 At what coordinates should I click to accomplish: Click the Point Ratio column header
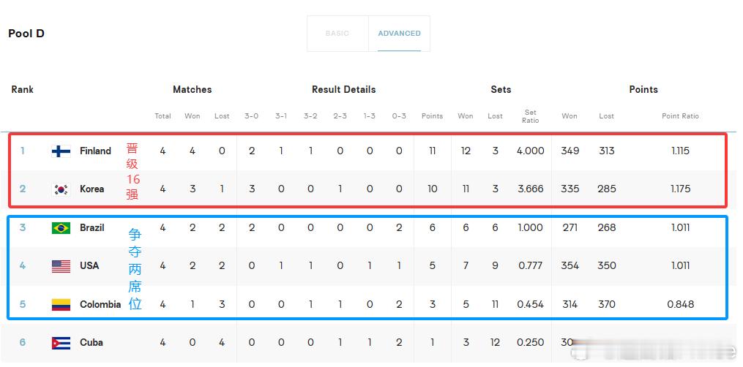point(680,116)
